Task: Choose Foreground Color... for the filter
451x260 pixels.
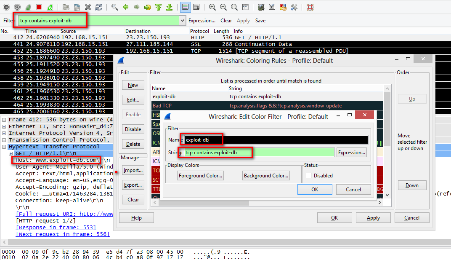Action: coord(201,176)
